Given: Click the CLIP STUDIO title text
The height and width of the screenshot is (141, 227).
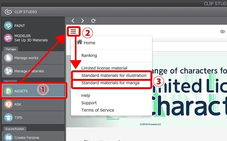Looking at the screenshot, I should pos(26,12).
